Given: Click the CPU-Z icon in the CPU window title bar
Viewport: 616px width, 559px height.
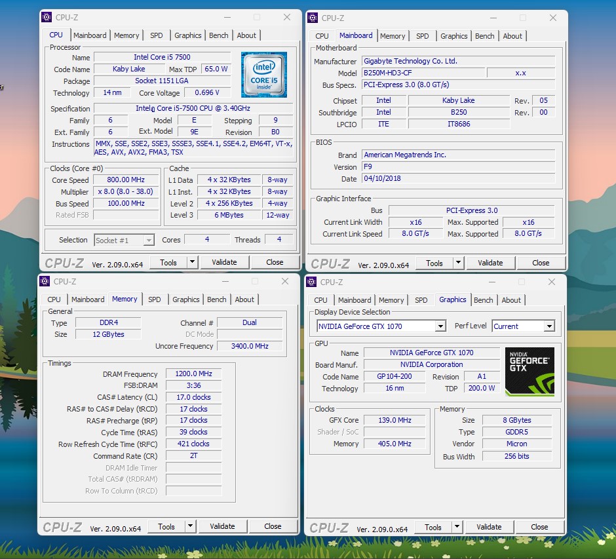Looking at the screenshot, I should tap(47, 17).
